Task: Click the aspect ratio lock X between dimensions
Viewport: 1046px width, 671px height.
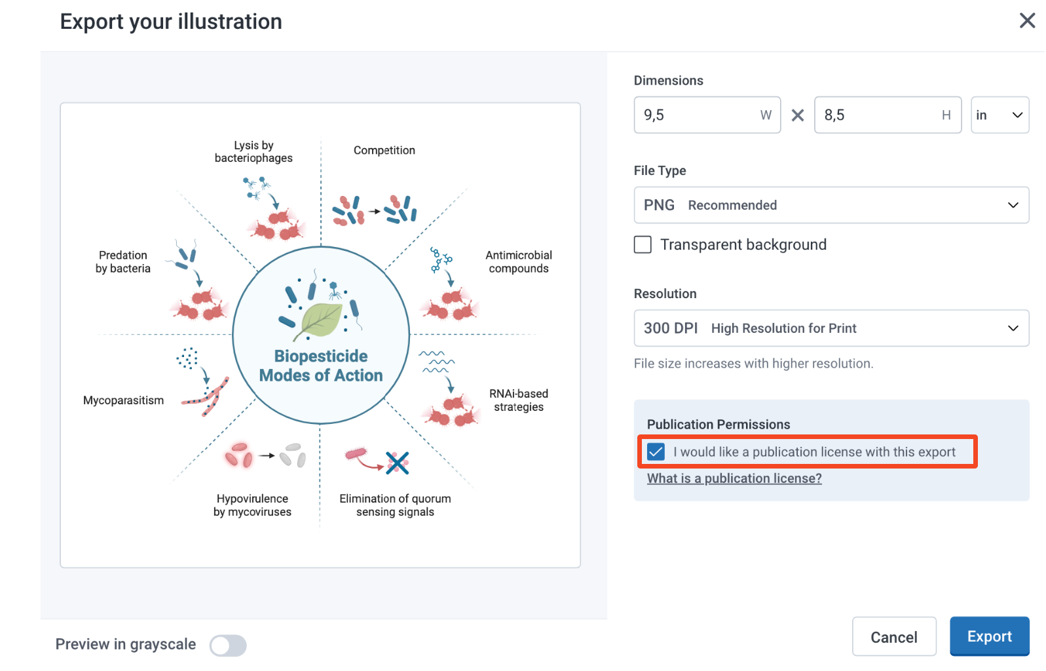Action: pos(797,115)
